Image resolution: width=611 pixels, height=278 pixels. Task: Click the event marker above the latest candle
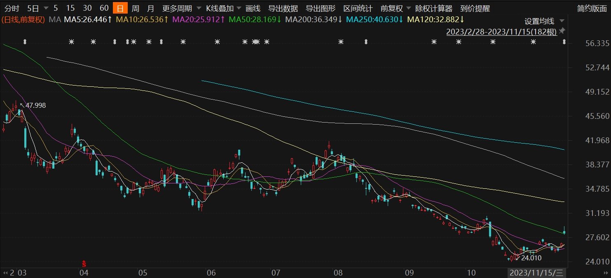click(x=564, y=42)
